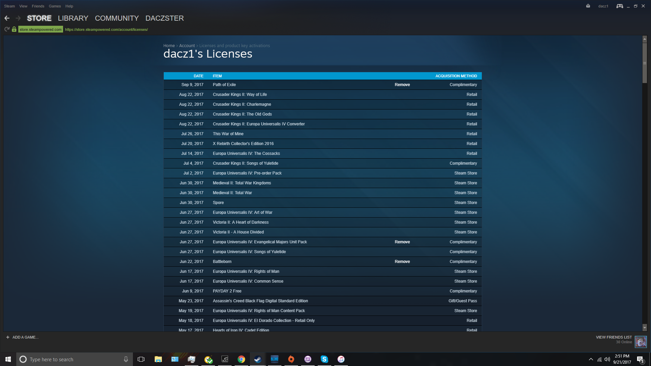
Task: Click the page scrollbar thumb
Action: (645, 63)
